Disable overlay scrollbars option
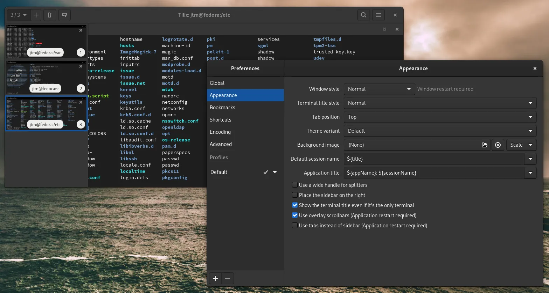 coord(295,215)
